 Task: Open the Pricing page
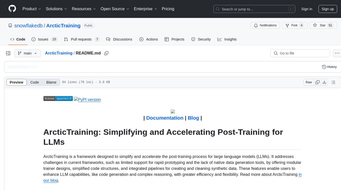pyautogui.click(x=168, y=9)
